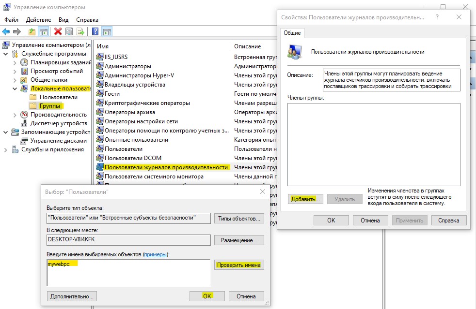Click the Члены группы list box
Screen dimensions: 476x309
pyautogui.click(x=374, y=145)
